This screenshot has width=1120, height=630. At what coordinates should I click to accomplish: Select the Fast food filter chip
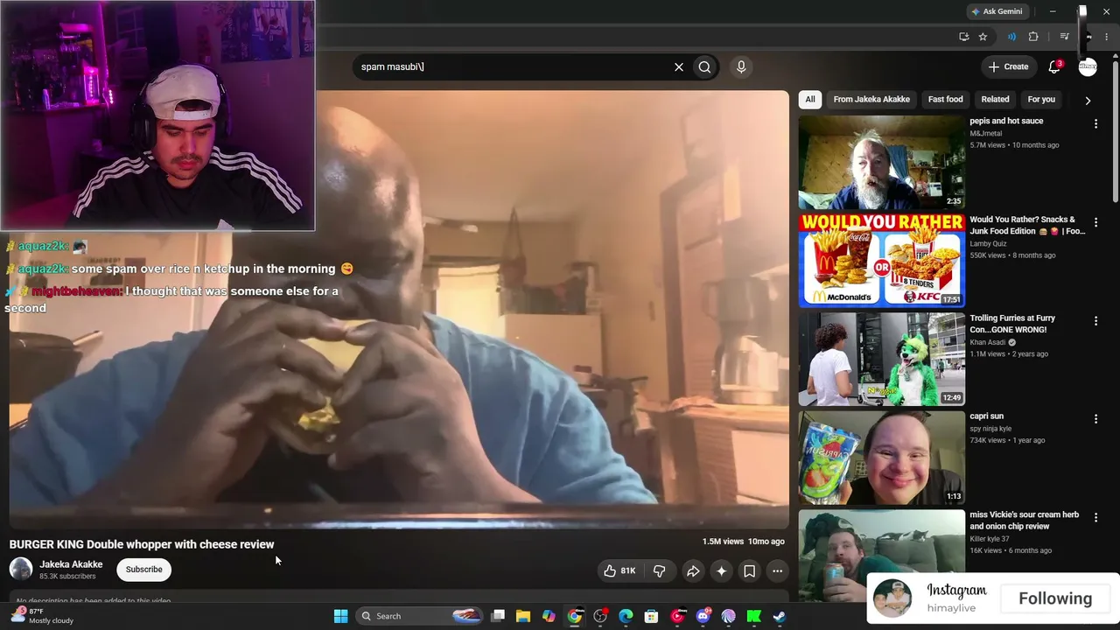point(945,100)
